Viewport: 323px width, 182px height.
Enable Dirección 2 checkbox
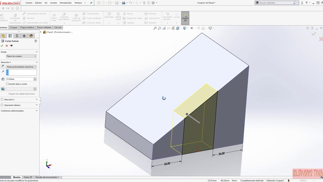click(2, 100)
